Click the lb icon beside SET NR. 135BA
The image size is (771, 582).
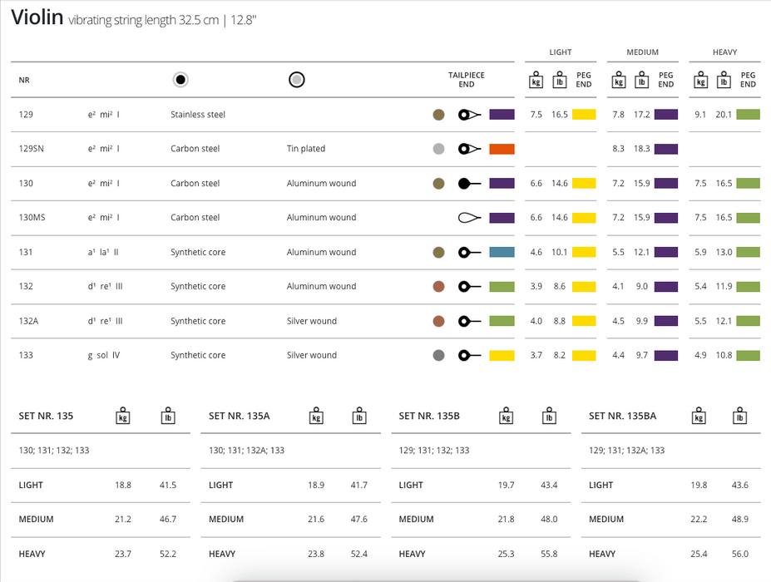tap(739, 416)
